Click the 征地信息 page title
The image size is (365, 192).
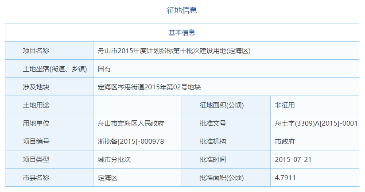182,10
